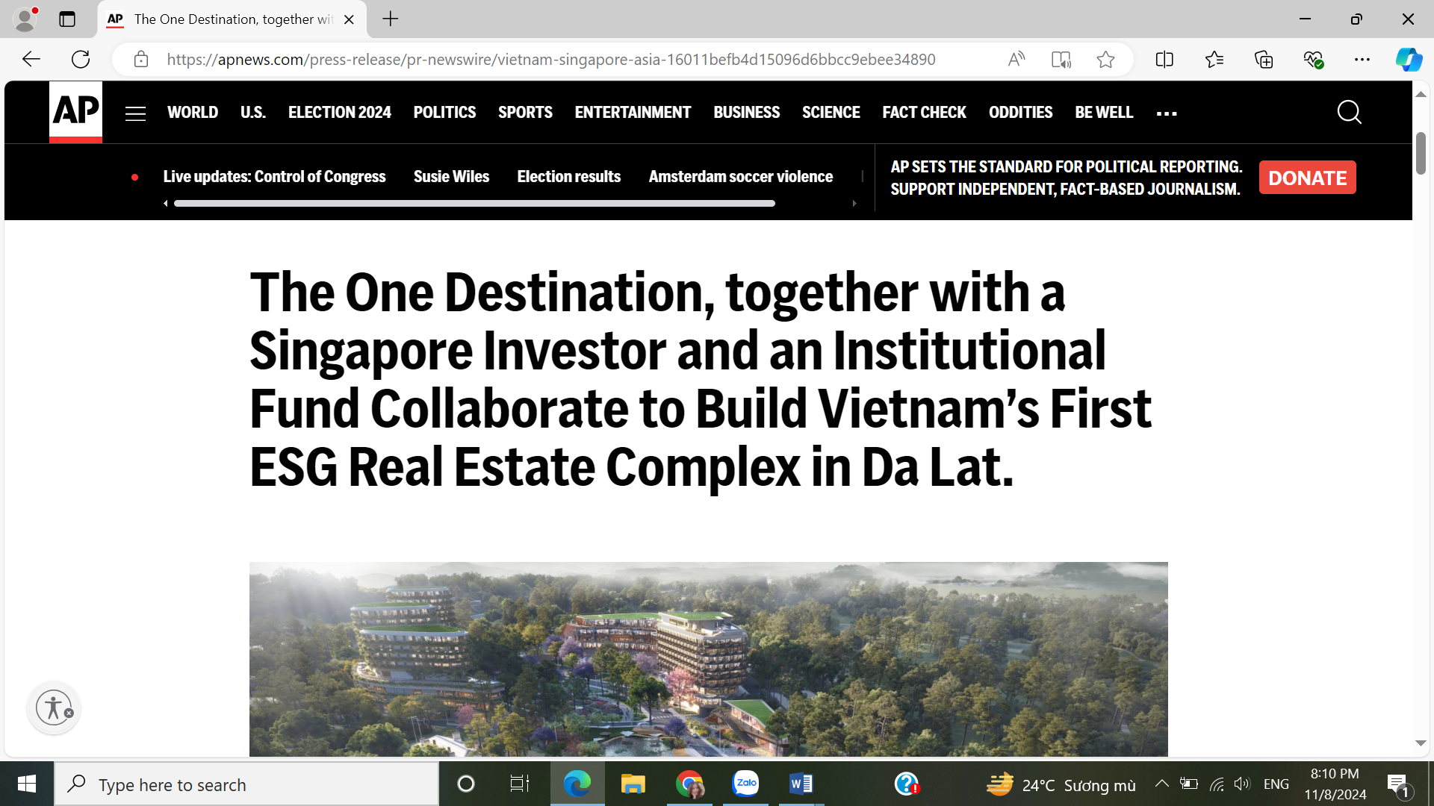
Task: Advance the news ticker with right arrow
Action: (854, 202)
